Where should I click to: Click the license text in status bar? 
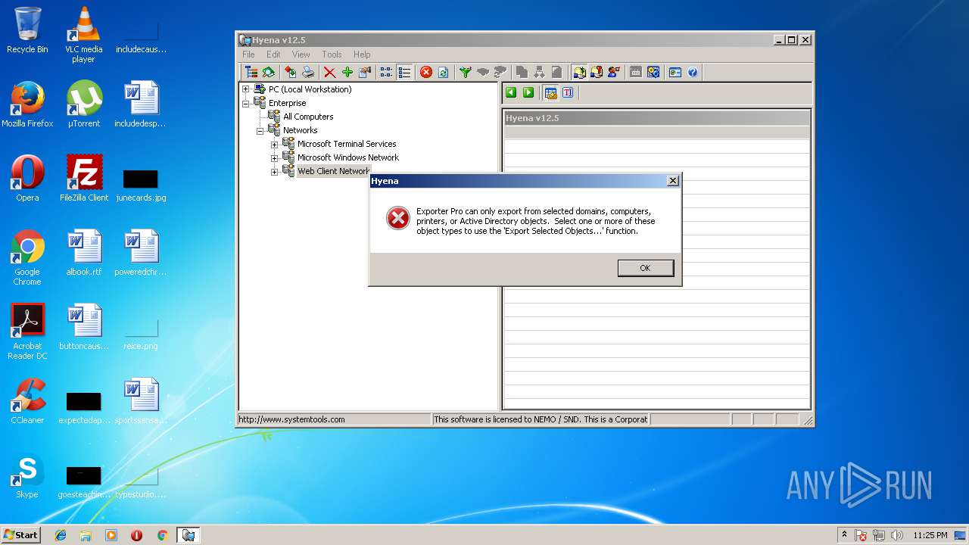(x=541, y=419)
